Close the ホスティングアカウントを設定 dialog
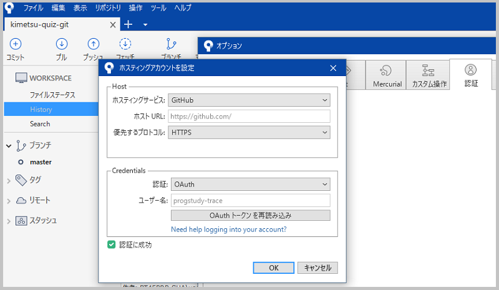Image resolution: width=499 pixels, height=290 pixels. (333, 68)
